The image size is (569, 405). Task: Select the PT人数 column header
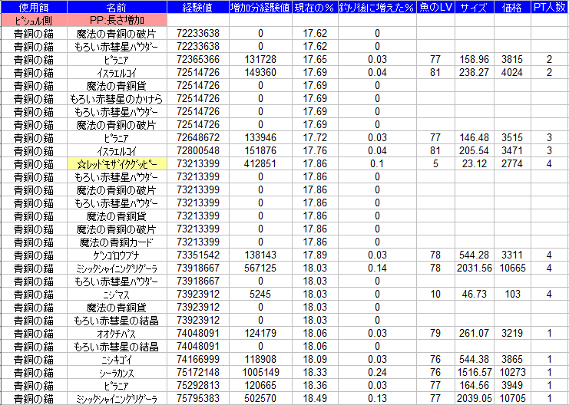click(550, 8)
